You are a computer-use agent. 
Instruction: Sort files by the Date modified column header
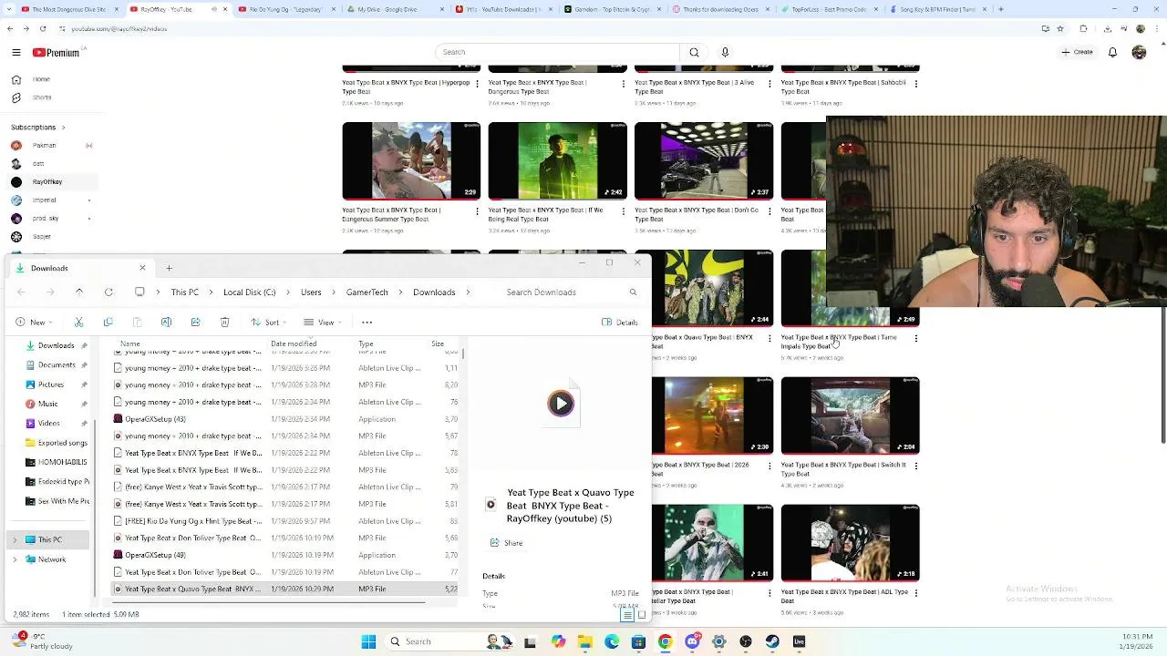294,344
